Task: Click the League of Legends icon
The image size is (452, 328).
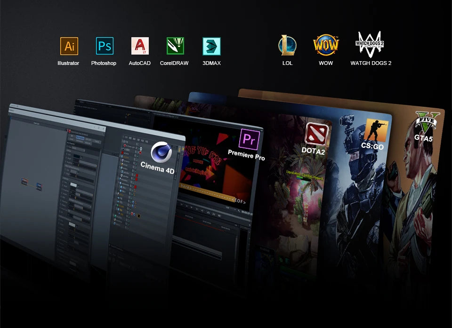Action: (x=287, y=45)
